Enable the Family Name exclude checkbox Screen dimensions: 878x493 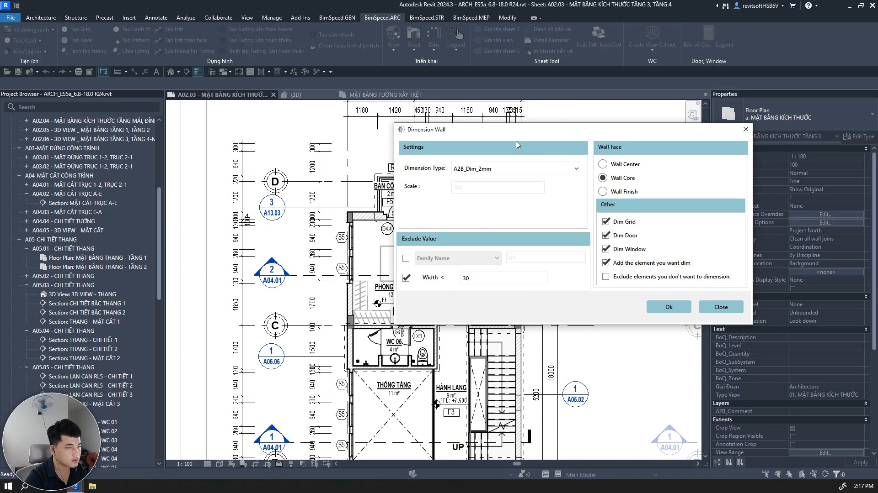406,258
